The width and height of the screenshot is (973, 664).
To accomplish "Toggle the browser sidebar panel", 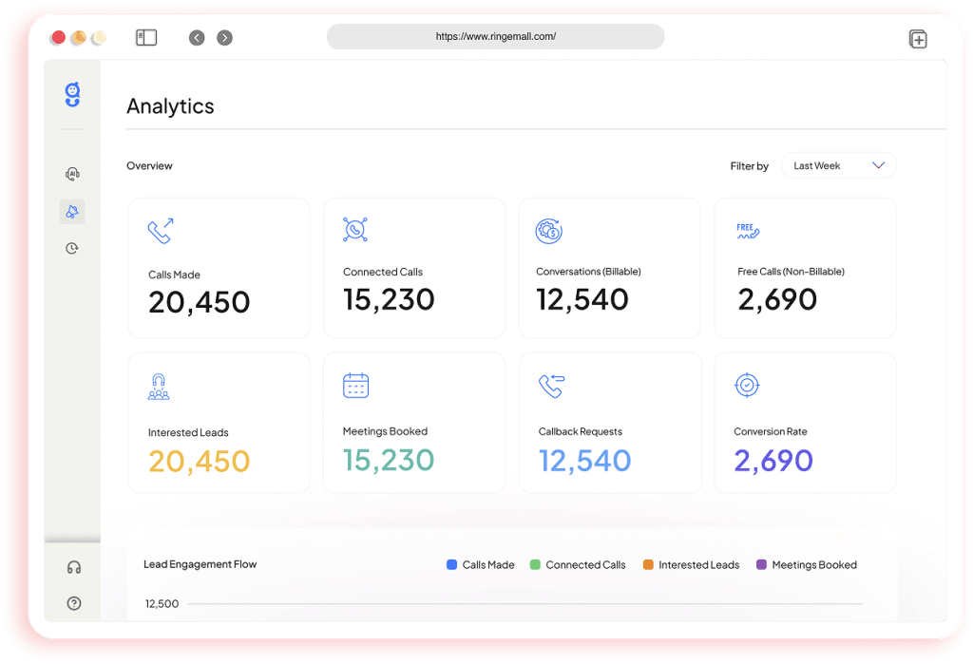I will click(x=145, y=37).
